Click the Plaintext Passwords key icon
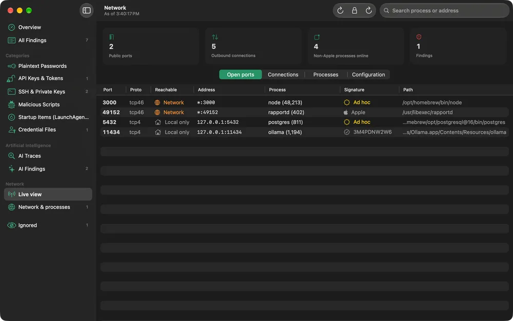Screen dimensions: 513x321 point(11,66)
